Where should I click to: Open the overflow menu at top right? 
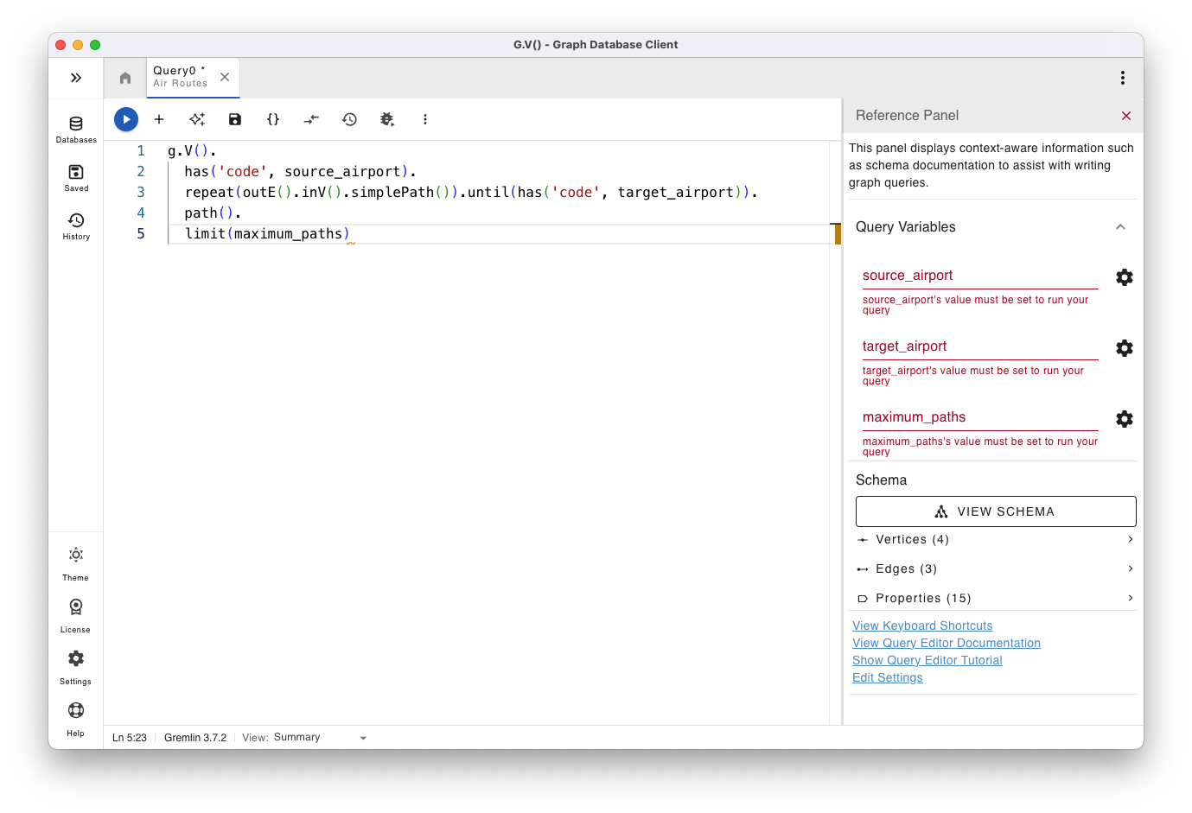[1122, 77]
